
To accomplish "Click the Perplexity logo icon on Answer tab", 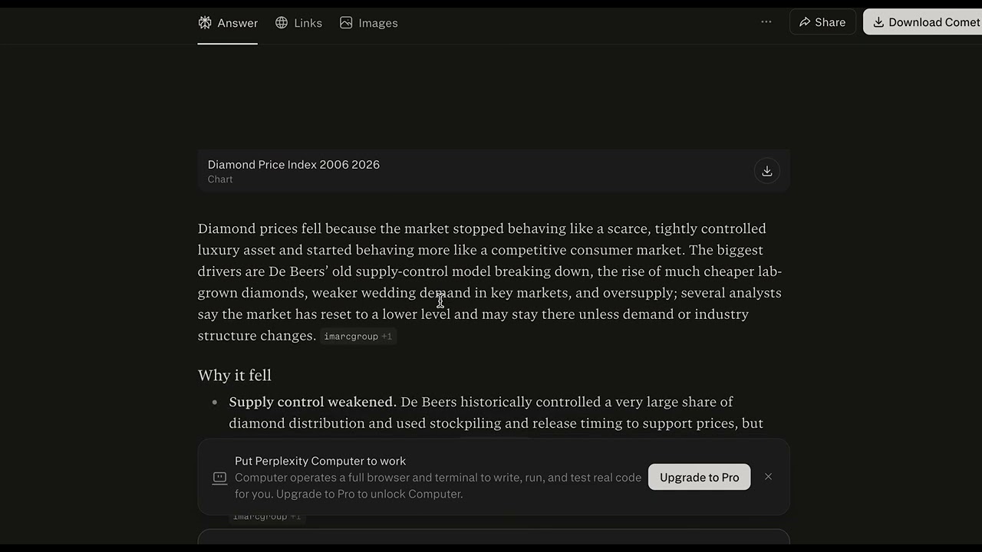I will click(x=205, y=23).
